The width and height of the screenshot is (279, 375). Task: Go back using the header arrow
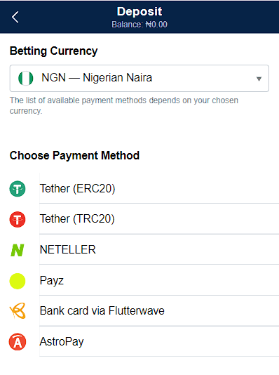tap(15, 17)
